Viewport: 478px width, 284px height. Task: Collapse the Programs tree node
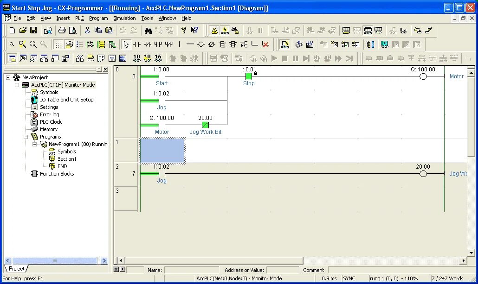(26, 137)
